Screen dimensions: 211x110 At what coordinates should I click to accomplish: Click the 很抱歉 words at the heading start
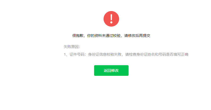tap(78, 36)
